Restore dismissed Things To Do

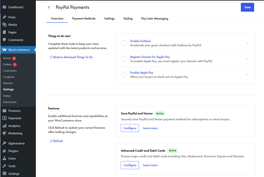pos(71,57)
